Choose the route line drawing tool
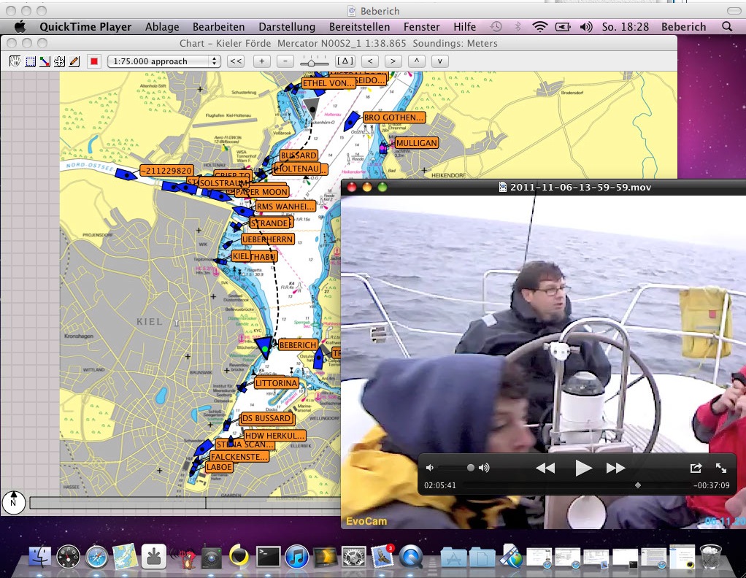This screenshot has width=746, height=578. [45, 61]
